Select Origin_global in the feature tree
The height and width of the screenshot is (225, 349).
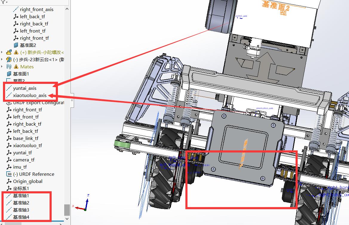(x=28, y=181)
